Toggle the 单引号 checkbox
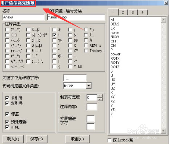This screenshot has height=144, width=170. coord(7,98)
